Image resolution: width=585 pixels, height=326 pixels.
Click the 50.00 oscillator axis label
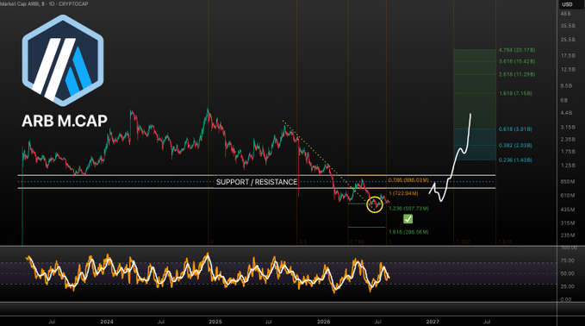click(568, 273)
